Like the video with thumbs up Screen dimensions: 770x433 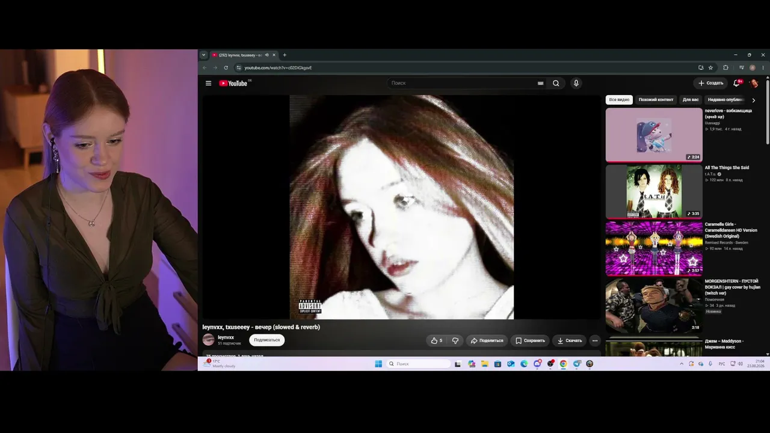(x=437, y=340)
